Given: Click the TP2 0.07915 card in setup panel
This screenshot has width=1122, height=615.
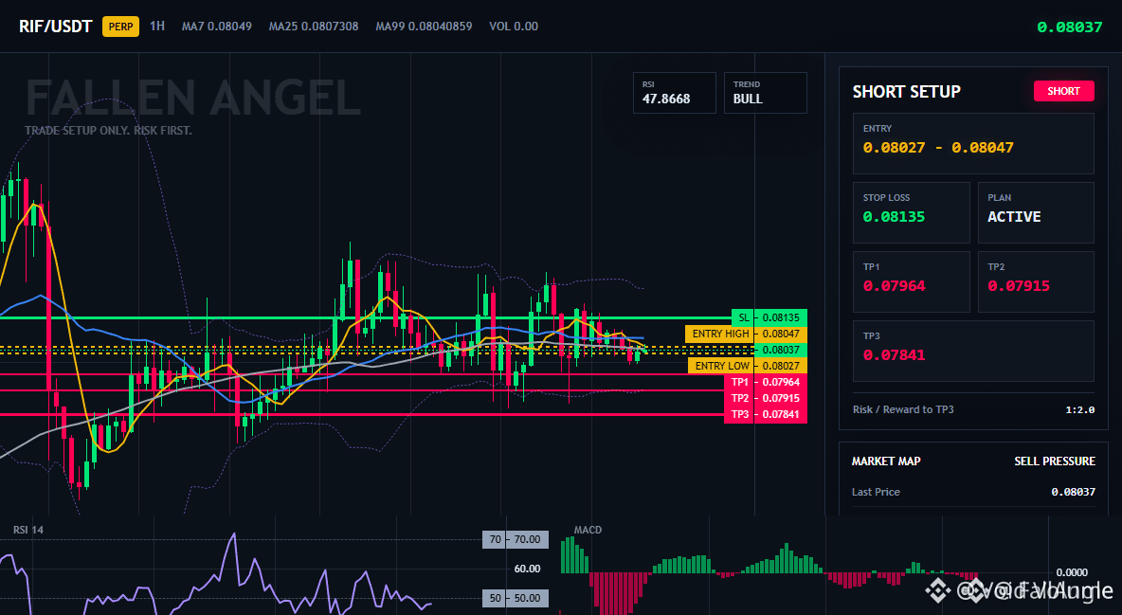Looking at the screenshot, I should pyautogui.click(x=1036, y=281).
